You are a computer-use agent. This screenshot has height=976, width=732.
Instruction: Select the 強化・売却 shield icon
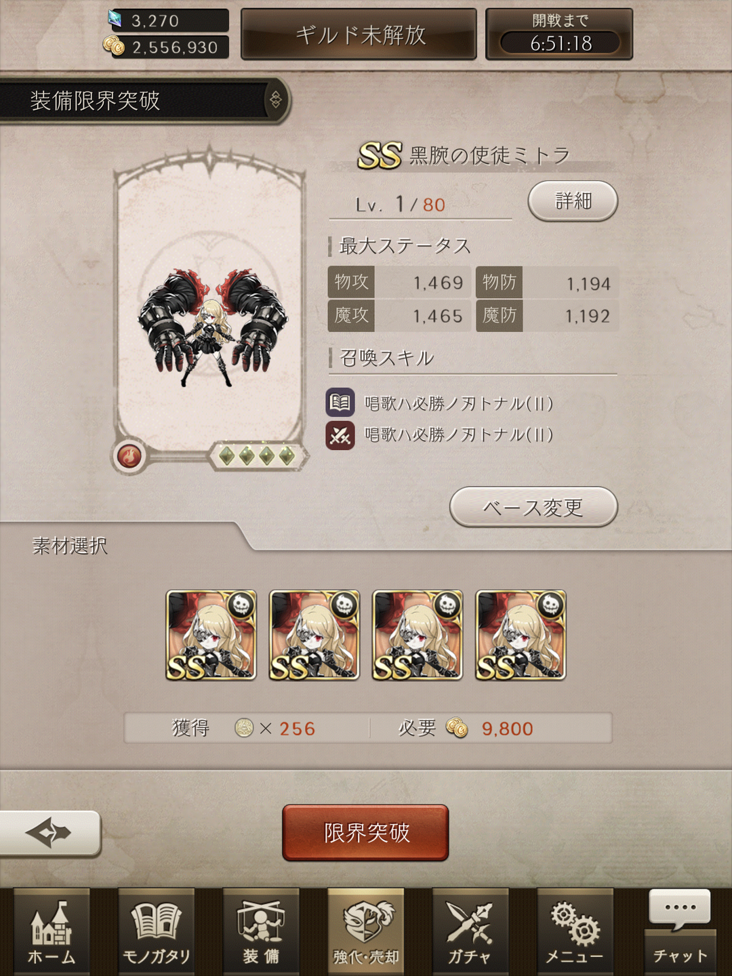(366, 931)
